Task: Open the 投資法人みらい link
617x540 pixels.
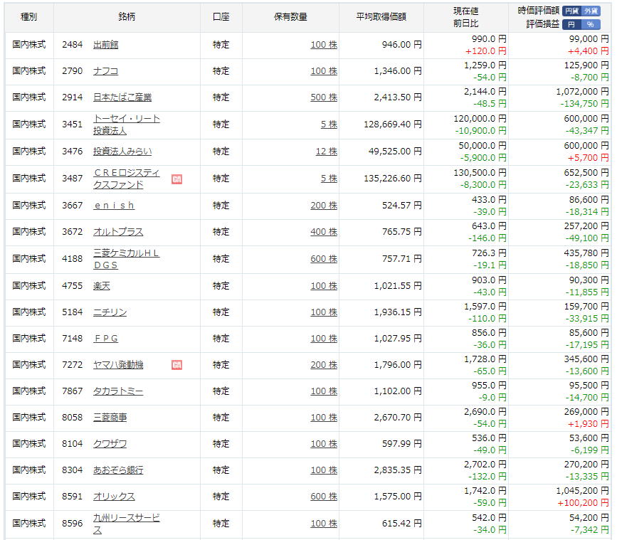Action: pos(122,152)
